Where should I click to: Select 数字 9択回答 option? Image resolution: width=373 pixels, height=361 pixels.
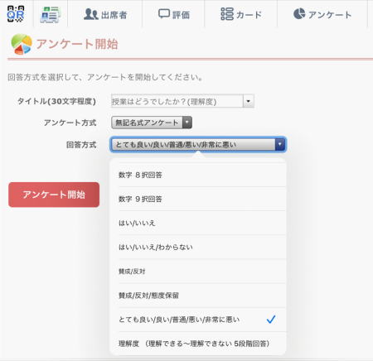coord(198,199)
